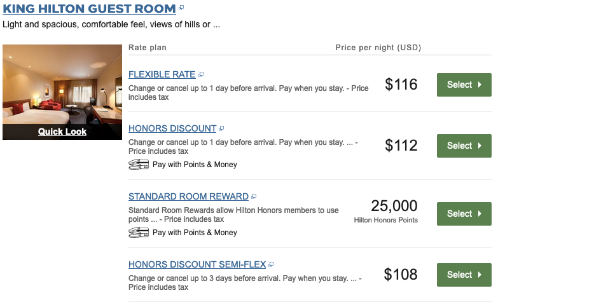Open the Honors Discount rate link
The width and height of the screenshot is (615, 307).
coord(172,128)
